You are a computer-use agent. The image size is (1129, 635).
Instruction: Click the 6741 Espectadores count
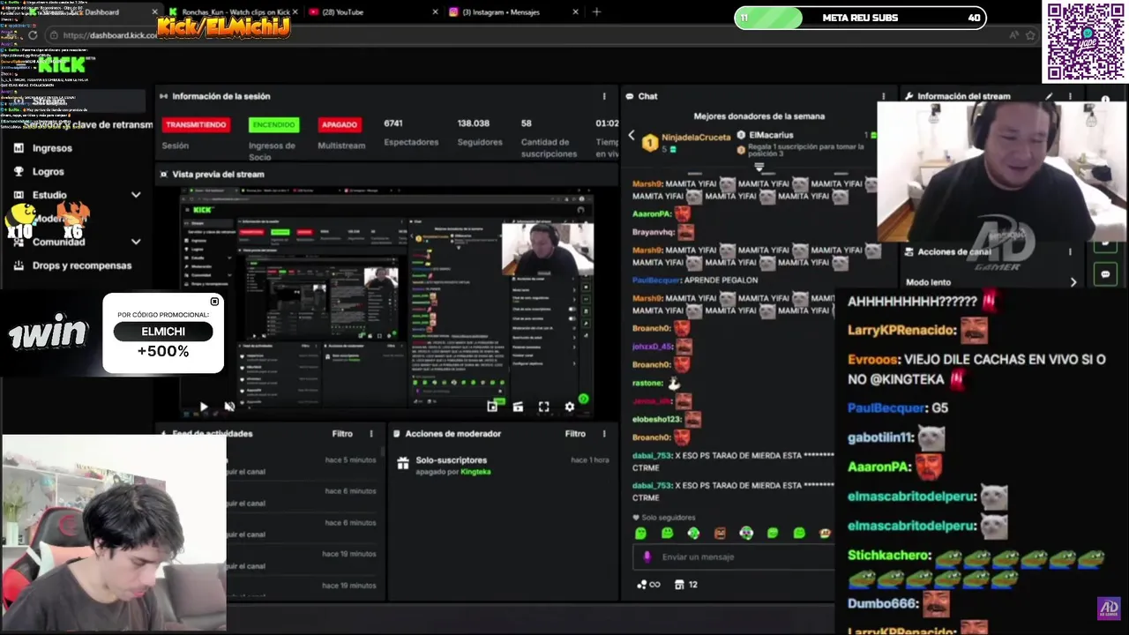(x=393, y=123)
